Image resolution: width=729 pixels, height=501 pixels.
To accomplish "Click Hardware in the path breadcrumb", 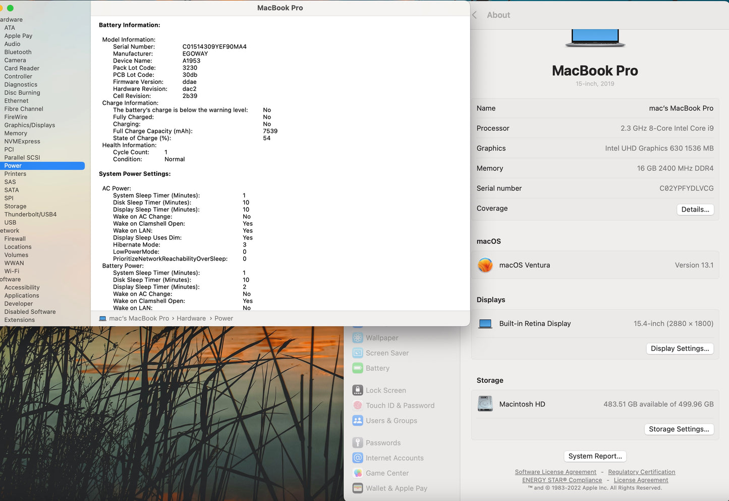I will [191, 319].
